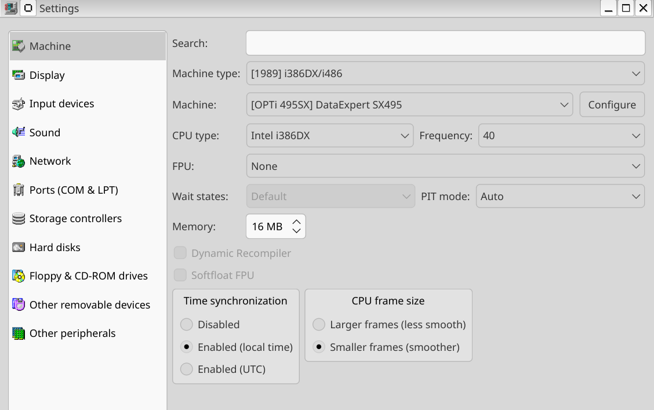The image size is (654, 410).
Task: Click the Network globe icon
Action: point(19,161)
